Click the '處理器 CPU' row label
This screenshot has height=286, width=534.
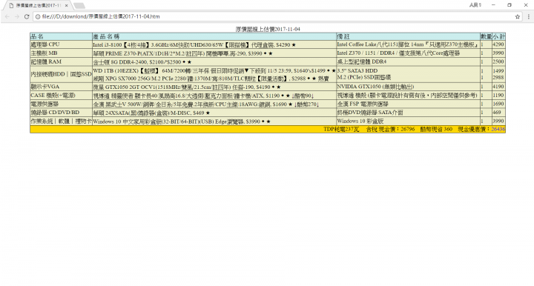pos(45,44)
